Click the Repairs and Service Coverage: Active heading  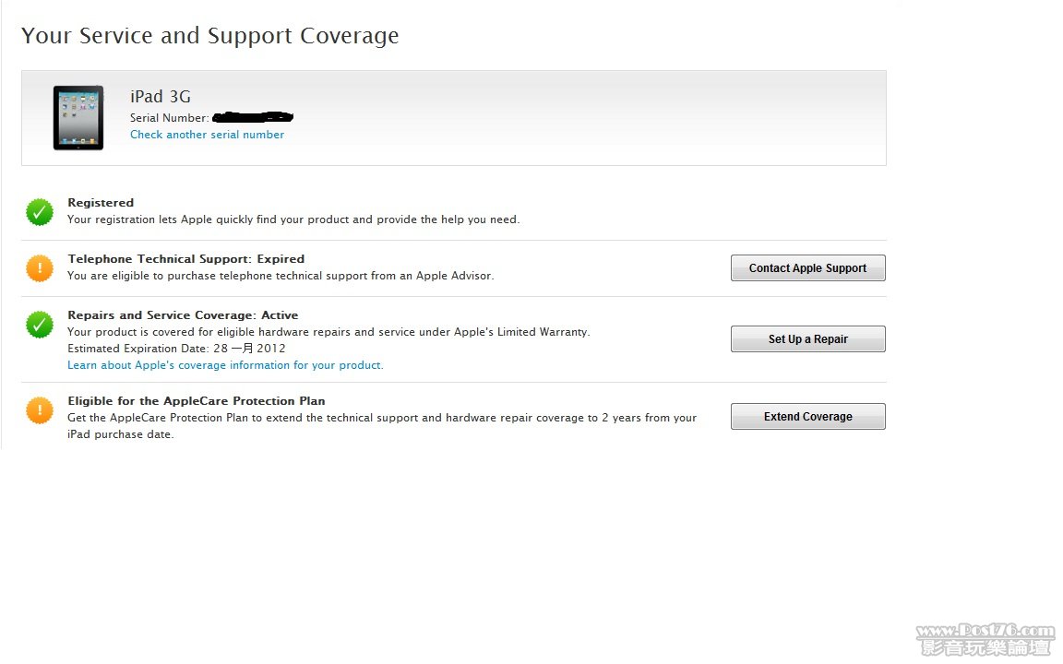[x=183, y=315]
